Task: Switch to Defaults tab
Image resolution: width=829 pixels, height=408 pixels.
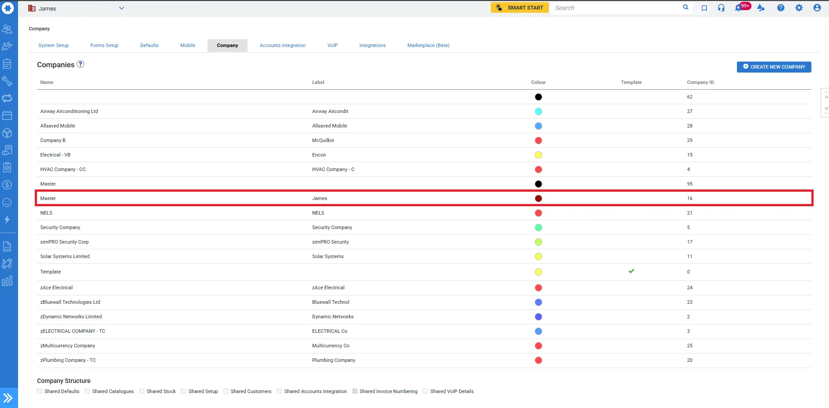Action: click(x=149, y=45)
